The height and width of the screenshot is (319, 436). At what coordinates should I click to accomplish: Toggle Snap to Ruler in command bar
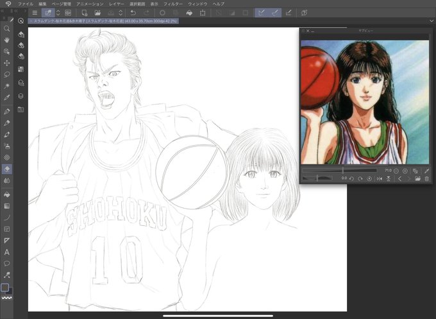coord(262,13)
